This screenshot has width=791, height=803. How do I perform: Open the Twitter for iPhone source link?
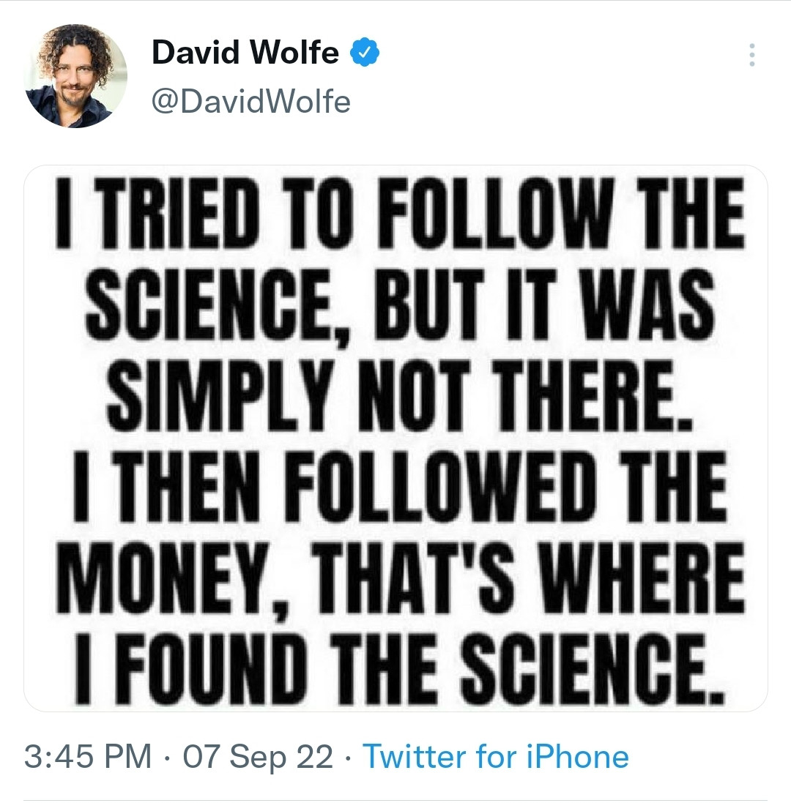pyautogui.click(x=496, y=756)
